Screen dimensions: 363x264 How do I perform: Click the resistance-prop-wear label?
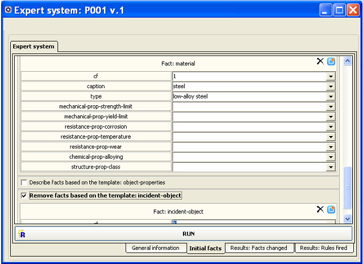(x=96, y=147)
